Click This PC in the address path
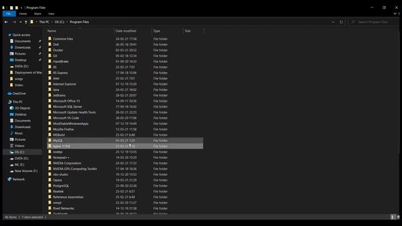The height and width of the screenshot is (226, 402). pyautogui.click(x=44, y=22)
